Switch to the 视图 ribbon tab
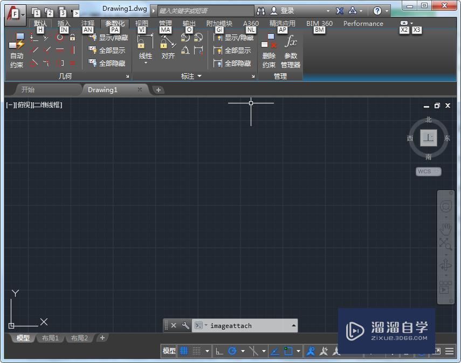This screenshot has width=461, height=363. coord(142,24)
